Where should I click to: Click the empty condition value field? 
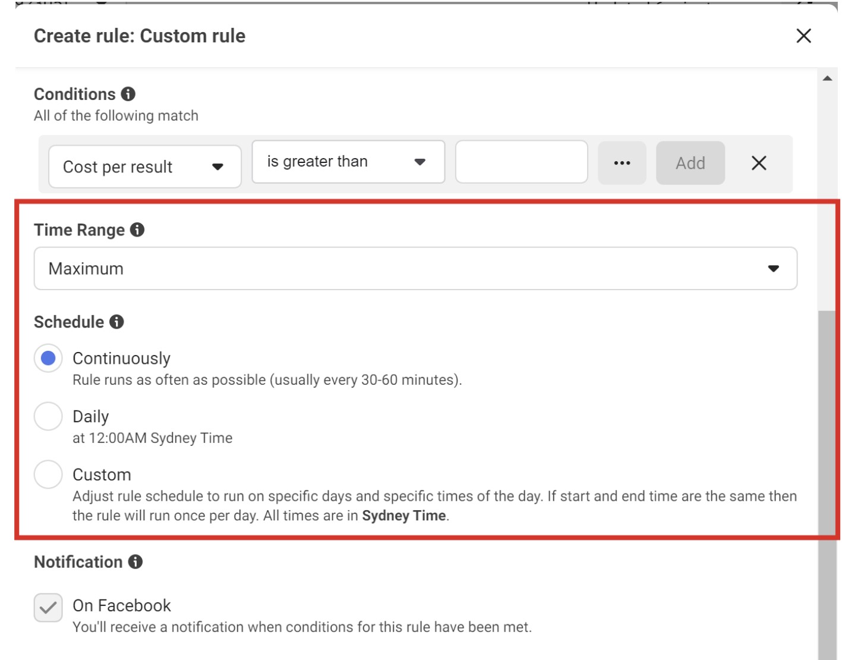point(522,162)
